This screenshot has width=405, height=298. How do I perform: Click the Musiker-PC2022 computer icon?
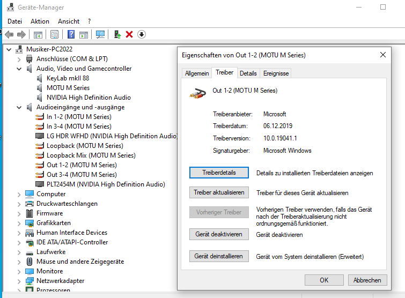pyautogui.click(x=19, y=49)
